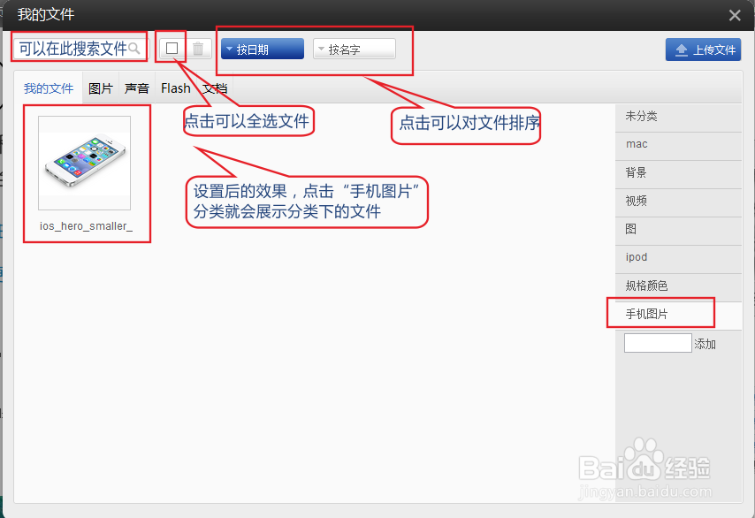Click the 上传文件 upload button
Image resolution: width=755 pixels, height=518 pixels.
[703, 50]
